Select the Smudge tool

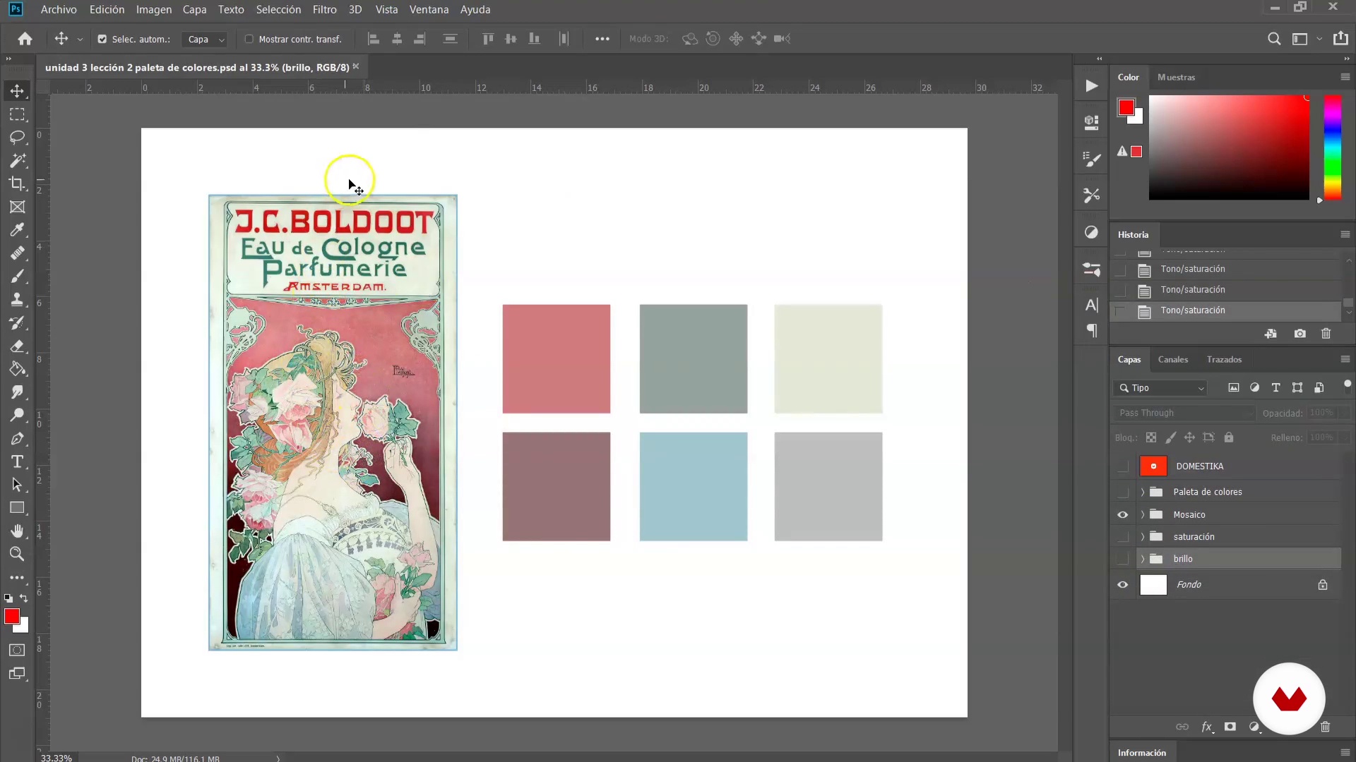coord(17,392)
